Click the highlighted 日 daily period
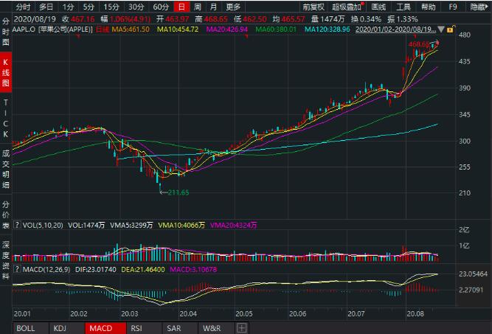Screen dimensions: 492x334 (181, 7)
